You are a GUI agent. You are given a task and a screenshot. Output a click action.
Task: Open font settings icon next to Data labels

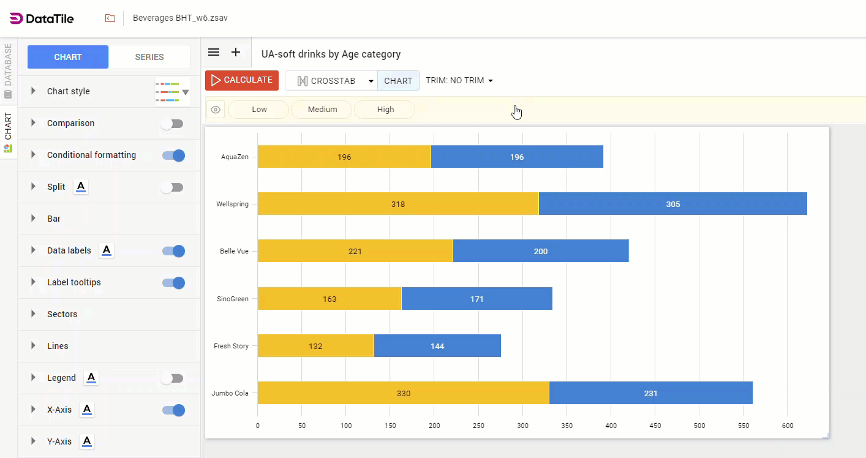(107, 250)
